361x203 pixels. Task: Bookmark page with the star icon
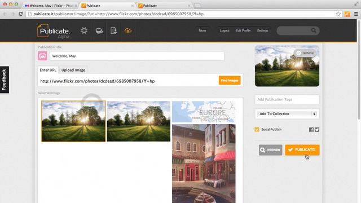click(338, 14)
